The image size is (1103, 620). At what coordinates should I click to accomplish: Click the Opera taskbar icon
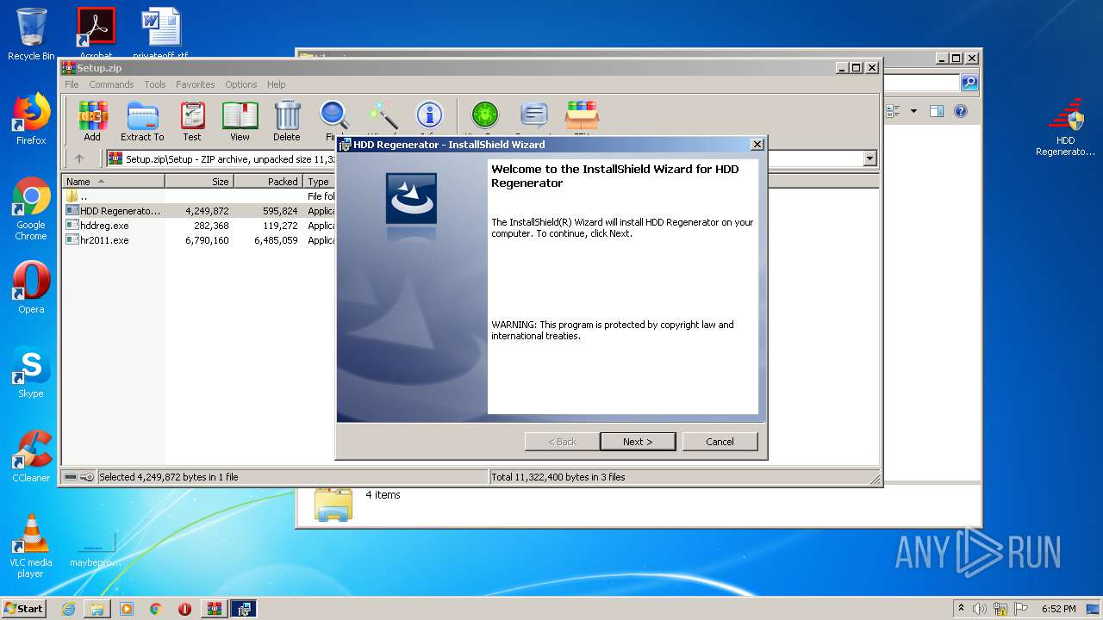(185, 609)
